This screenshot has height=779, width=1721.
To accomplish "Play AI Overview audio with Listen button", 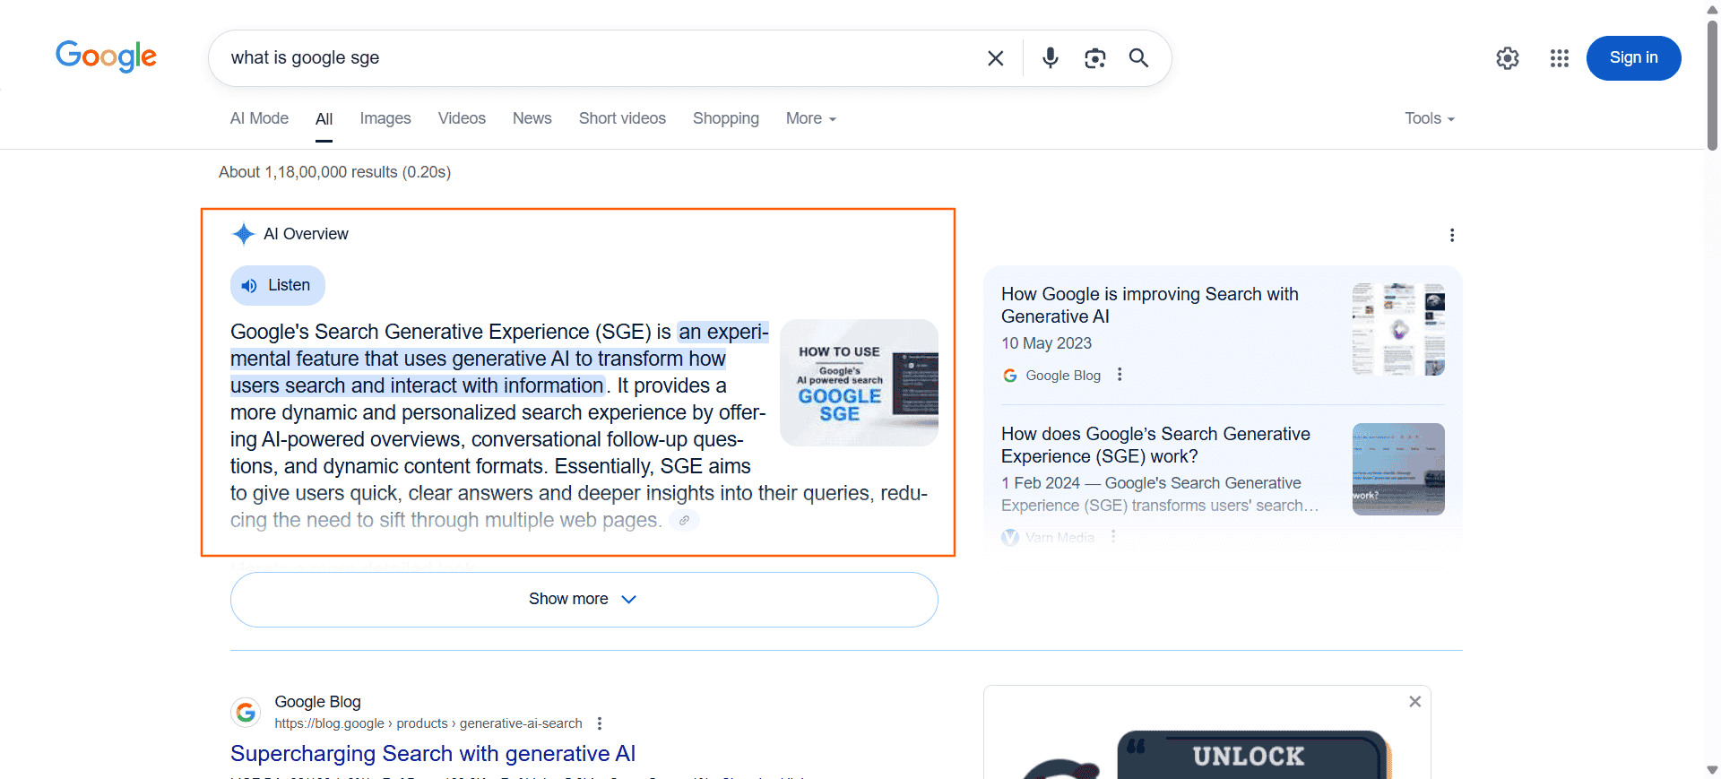I will click(x=278, y=285).
